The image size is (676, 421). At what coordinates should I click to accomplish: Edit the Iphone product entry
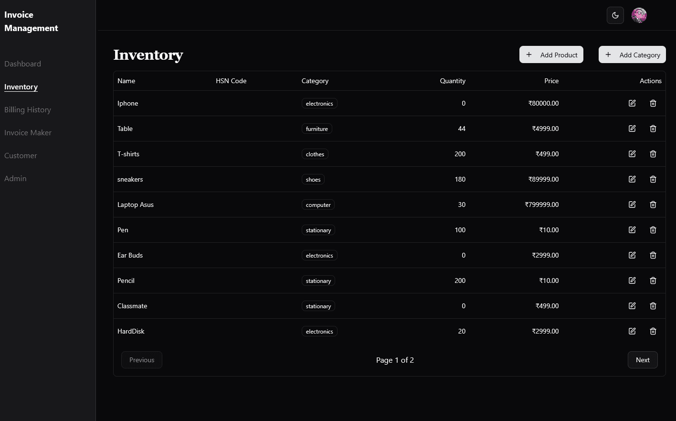632,103
